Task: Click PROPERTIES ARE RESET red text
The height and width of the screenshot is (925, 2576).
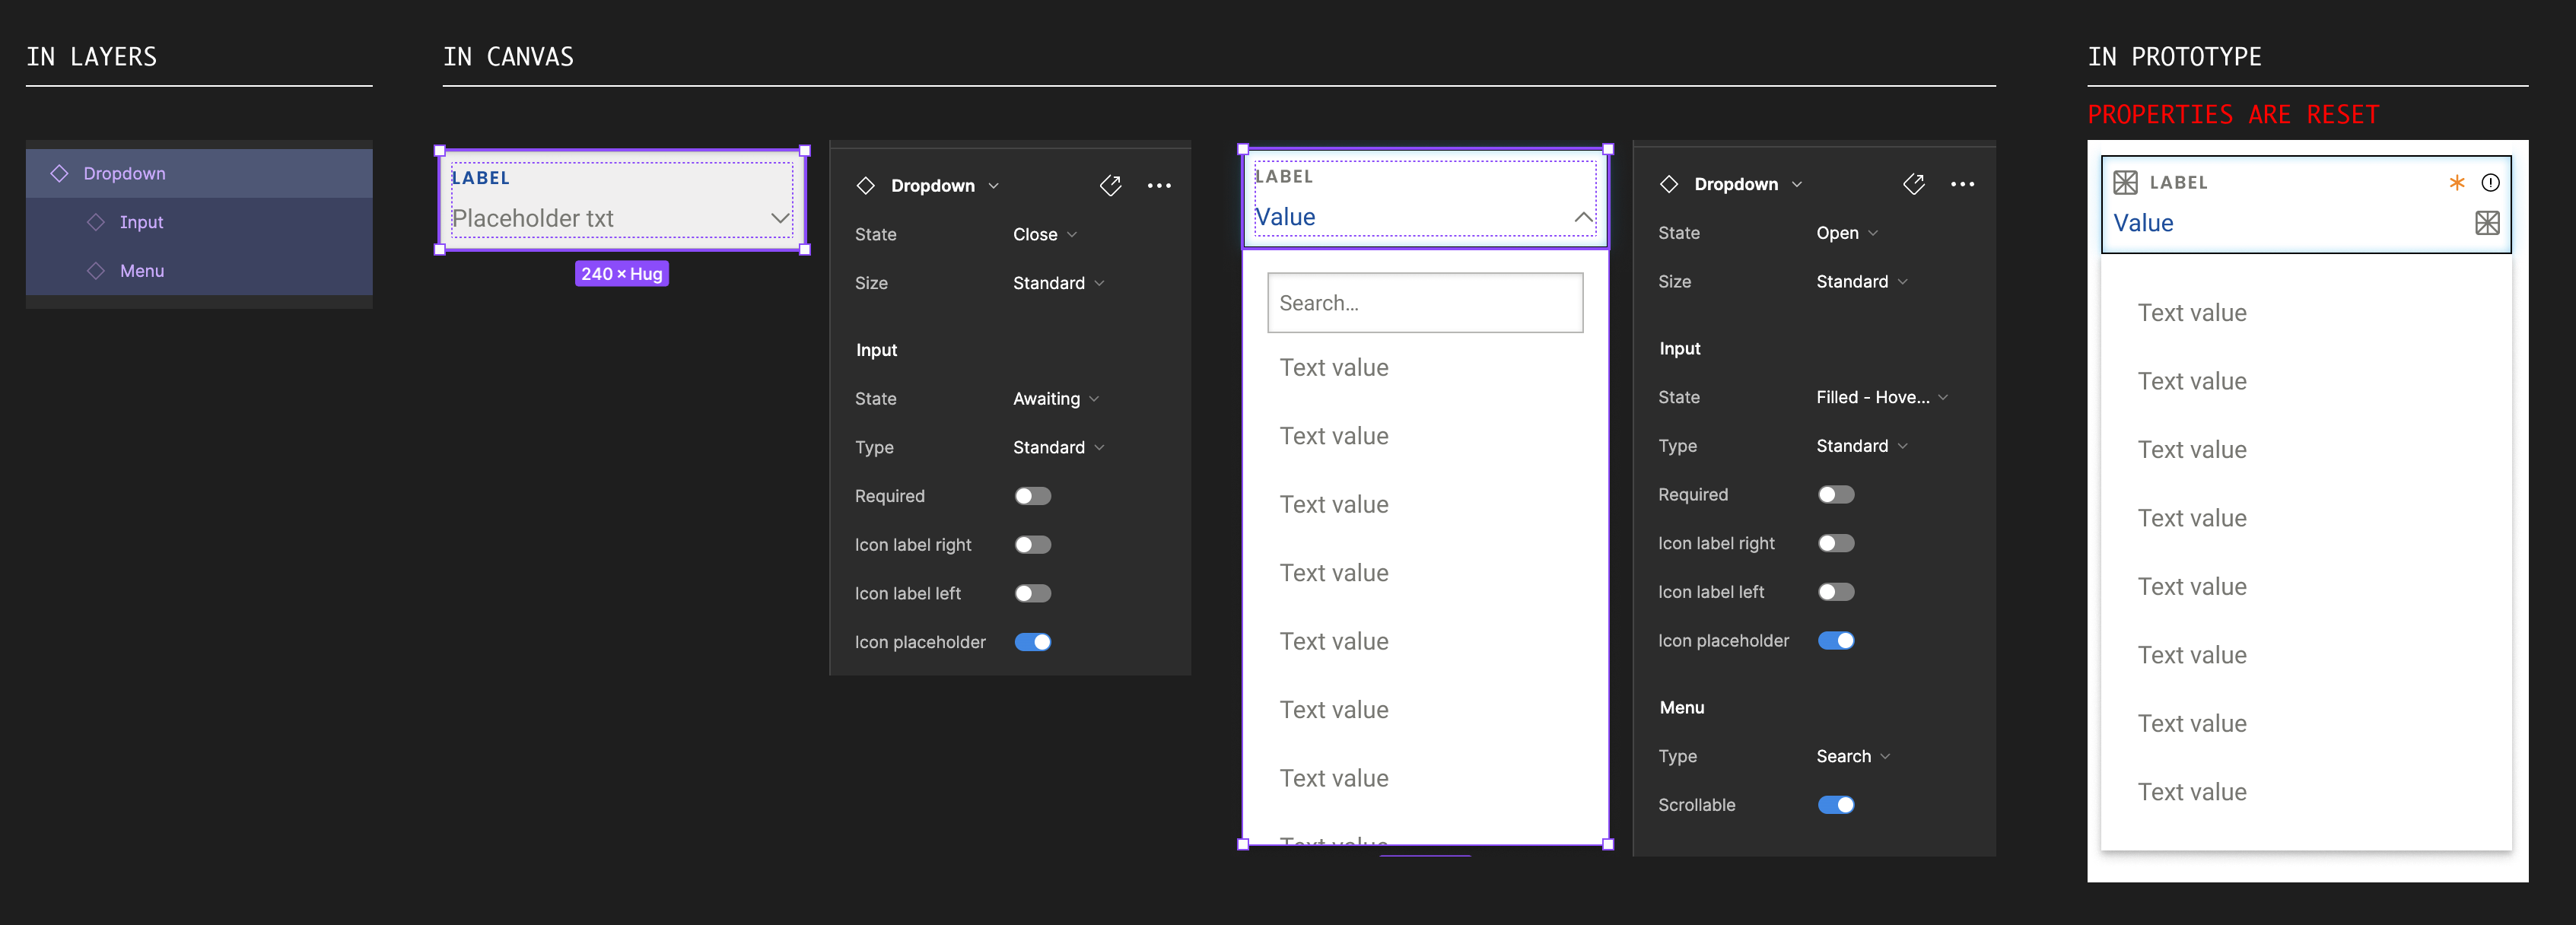Action: click(x=2233, y=114)
